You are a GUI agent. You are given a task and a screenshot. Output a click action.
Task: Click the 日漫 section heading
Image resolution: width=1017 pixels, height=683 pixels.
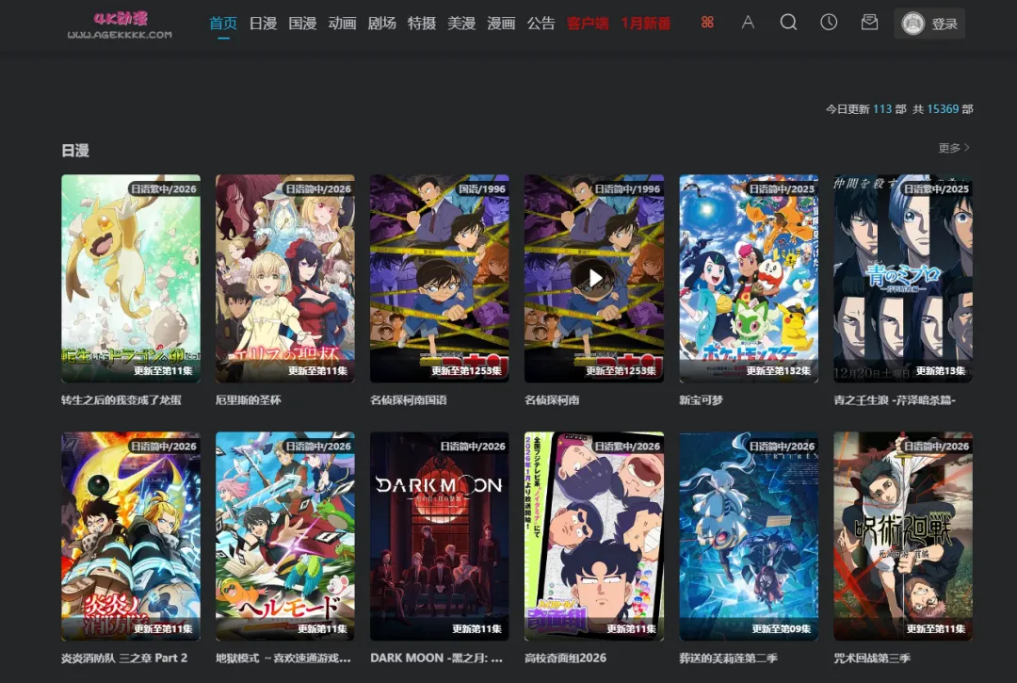pos(75,151)
